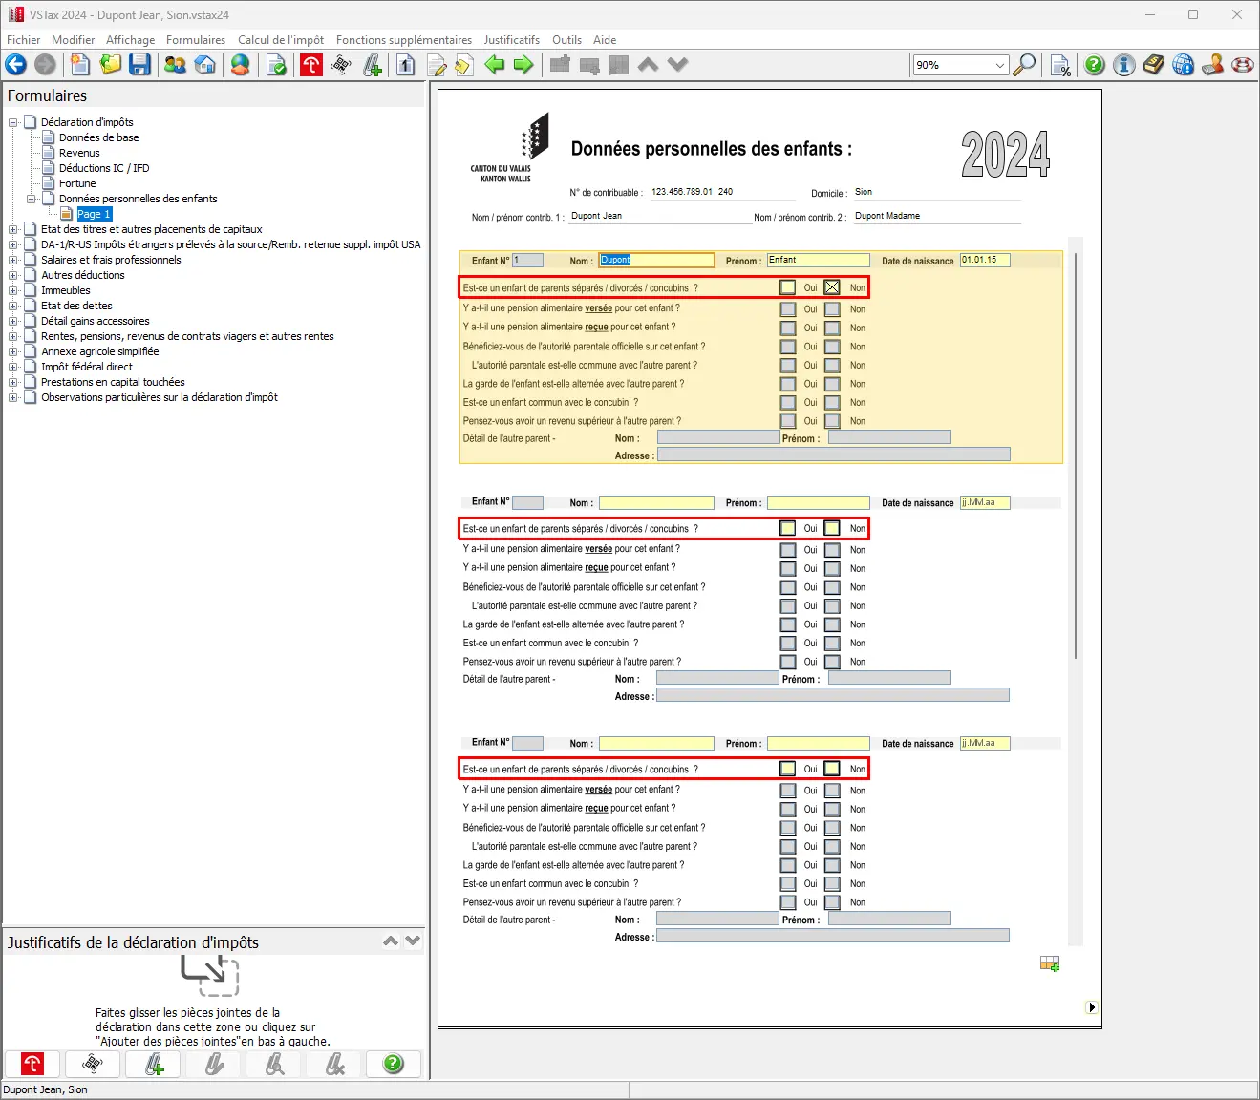Click the QR code scan icon in toolbar

[x=341, y=65]
